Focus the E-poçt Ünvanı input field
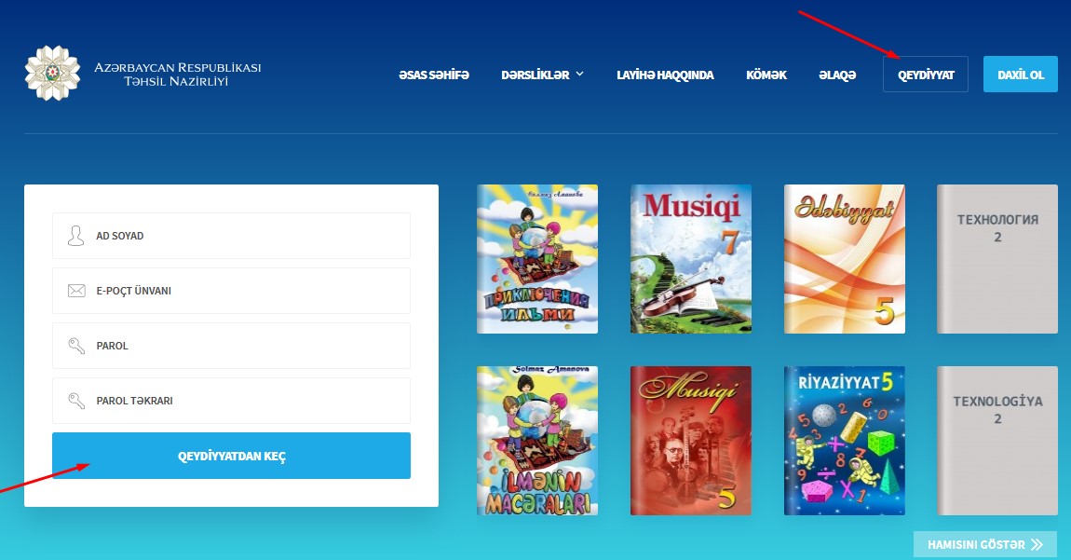This screenshot has width=1071, height=560. coord(242,291)
